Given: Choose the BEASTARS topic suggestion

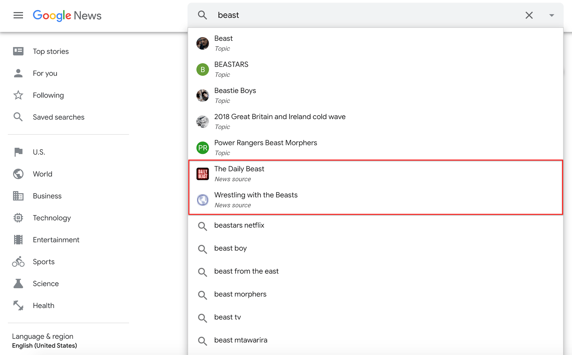Looking at the screenshot, I should click(x=231, y=69).
